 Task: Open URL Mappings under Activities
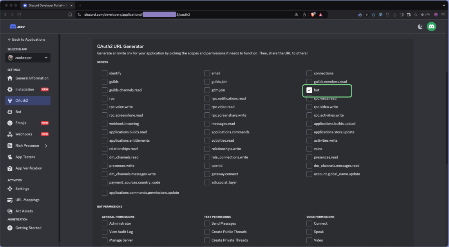[27, 200]
